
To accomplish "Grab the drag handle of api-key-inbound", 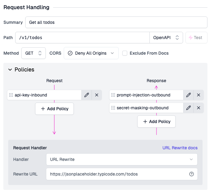I will click(x=11, y=95).
